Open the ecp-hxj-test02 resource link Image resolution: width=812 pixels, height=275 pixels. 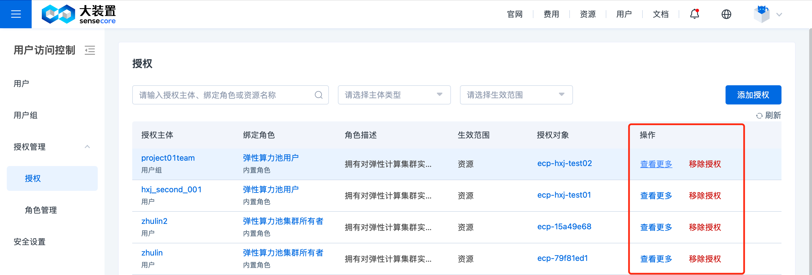pos(565,163)
